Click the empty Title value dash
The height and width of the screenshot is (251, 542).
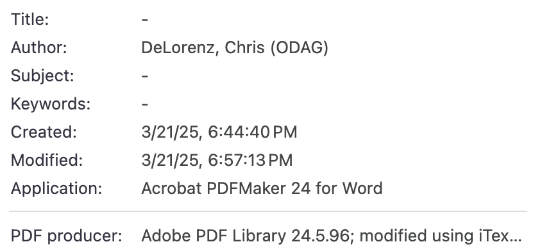point(145,20)
